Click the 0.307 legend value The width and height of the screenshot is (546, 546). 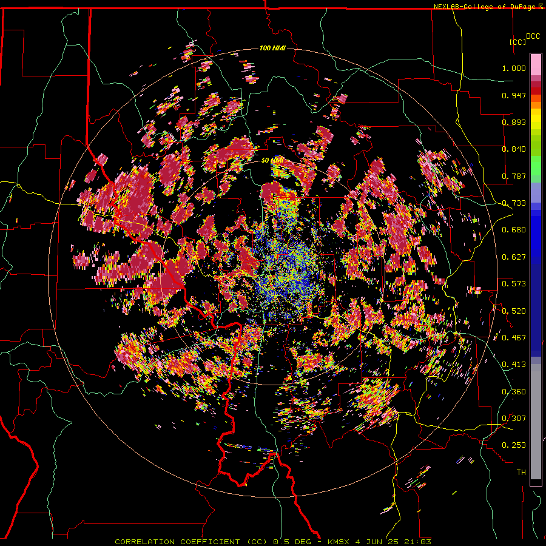pyautogui.click(x=514, y=419)
